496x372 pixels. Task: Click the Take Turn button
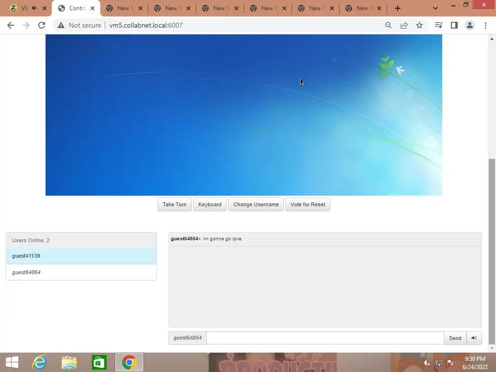tap(174, 204)
